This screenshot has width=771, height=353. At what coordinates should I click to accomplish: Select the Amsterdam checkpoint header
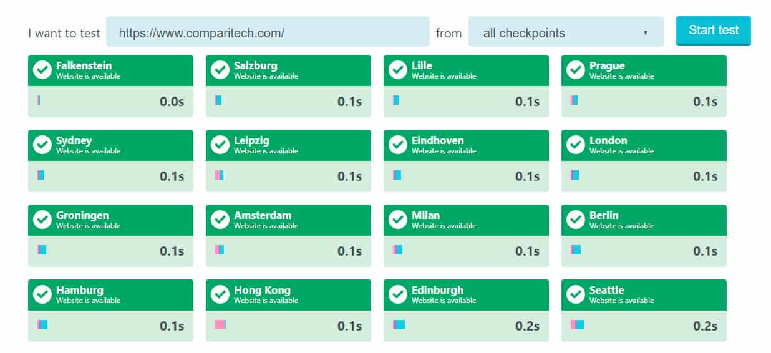click(288, 220)
